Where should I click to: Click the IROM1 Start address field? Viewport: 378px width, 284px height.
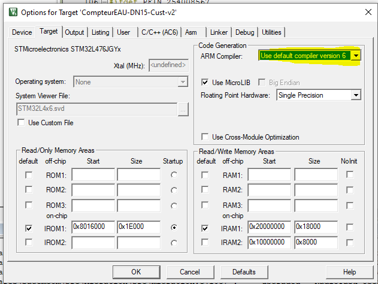pyautogui.click(x=93, y=228)
